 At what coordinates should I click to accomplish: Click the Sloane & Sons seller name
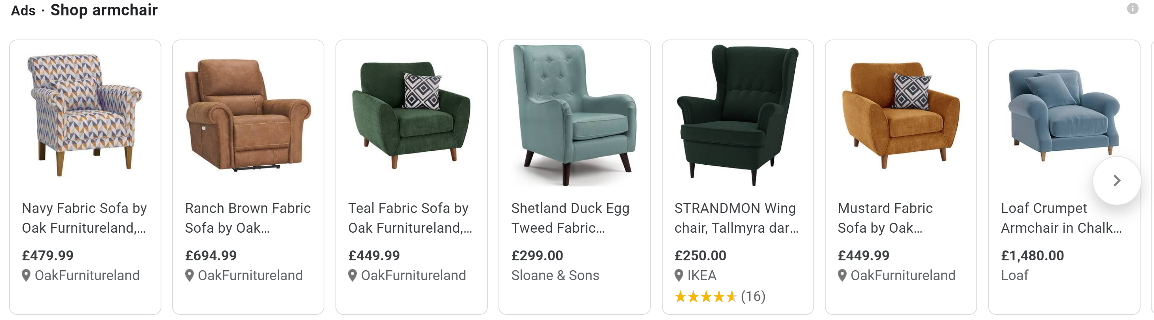[x=555, y=275]
